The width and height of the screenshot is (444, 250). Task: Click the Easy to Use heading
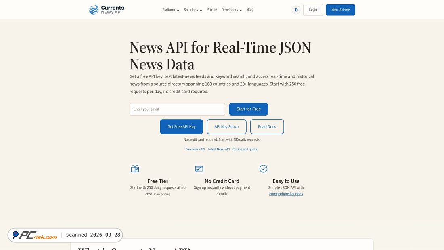point(286,181)
